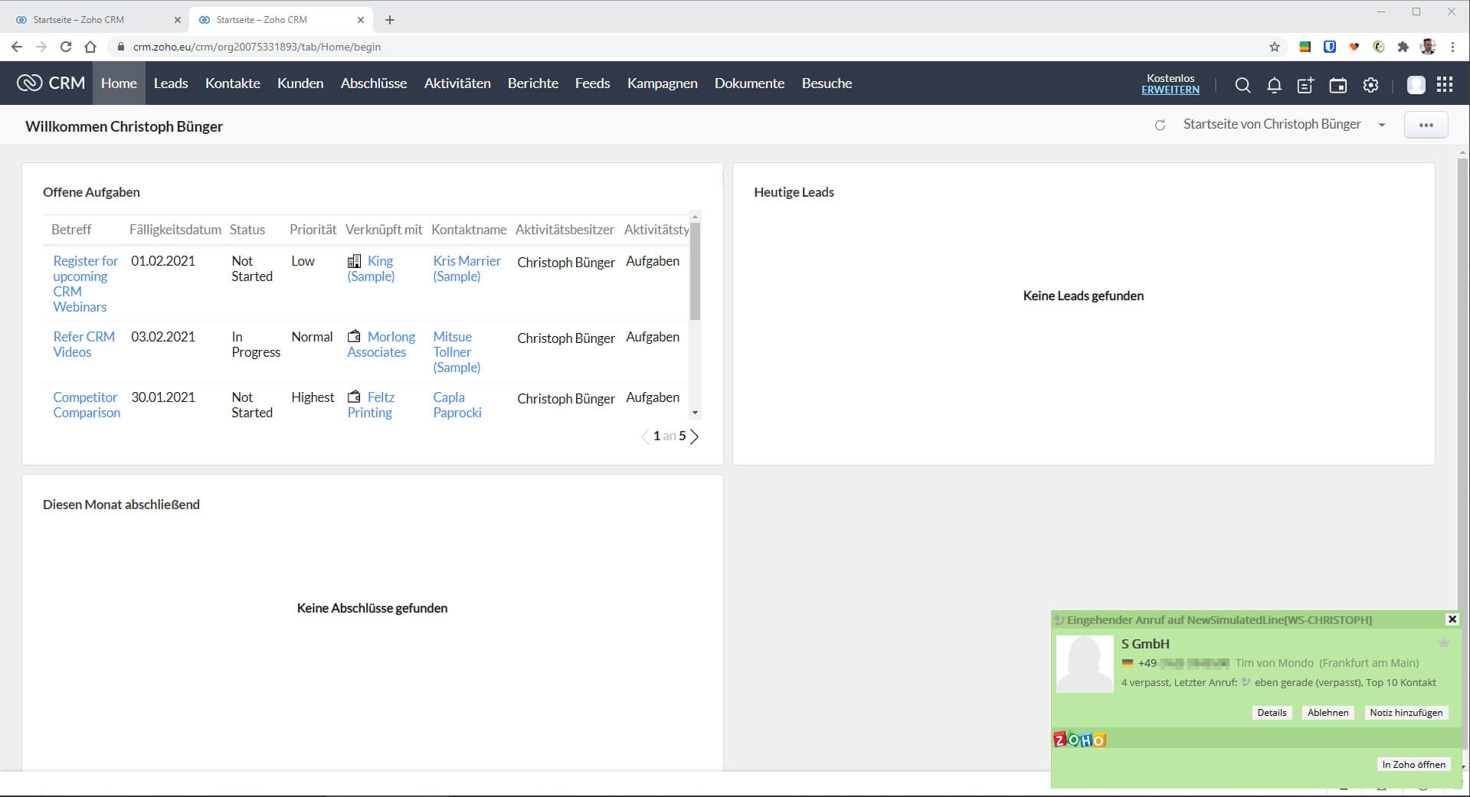Viewport: 1470px width, 797px height.
Task: Open the calendar icon in navbar
Action: pos(1337,85)
